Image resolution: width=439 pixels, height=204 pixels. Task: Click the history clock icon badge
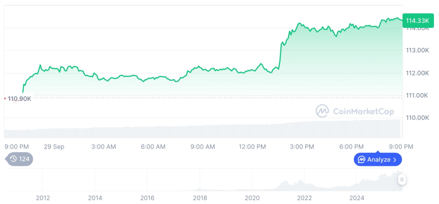coord(13,159)
